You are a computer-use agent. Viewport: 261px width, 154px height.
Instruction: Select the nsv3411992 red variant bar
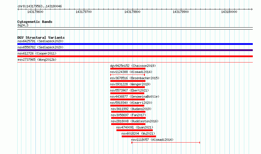tap(128, 112)
